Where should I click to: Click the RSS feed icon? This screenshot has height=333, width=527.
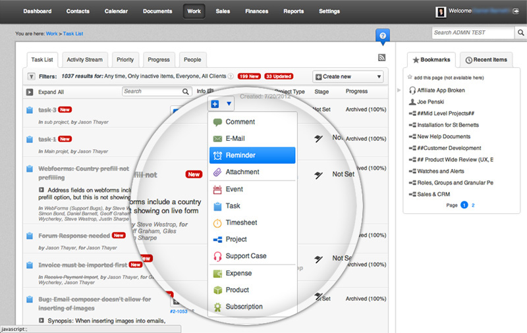(381, 58)
